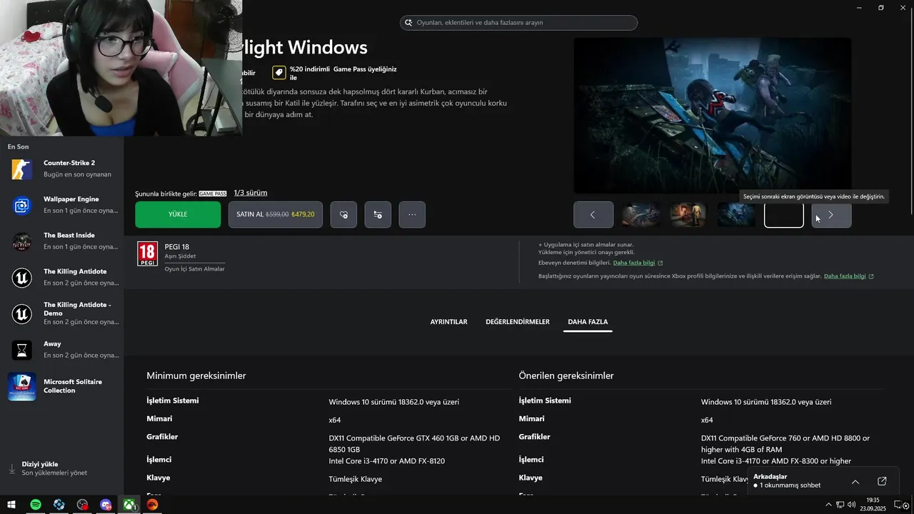Click the GAME PASS badge label

pyautogui.click(x=213, y=193)
